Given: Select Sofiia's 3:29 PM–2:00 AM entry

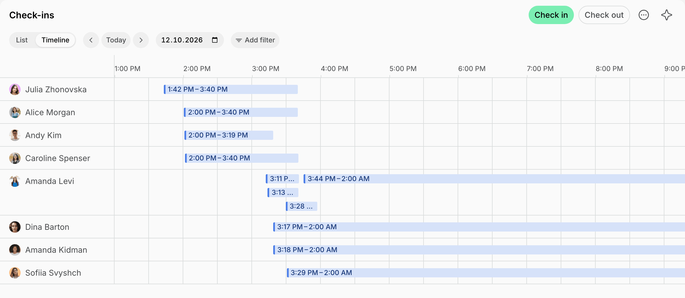Looking at the screenshot, I should tap(486, 273).
